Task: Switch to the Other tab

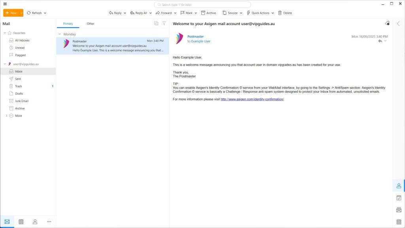Action: click(x=91, y=24)
